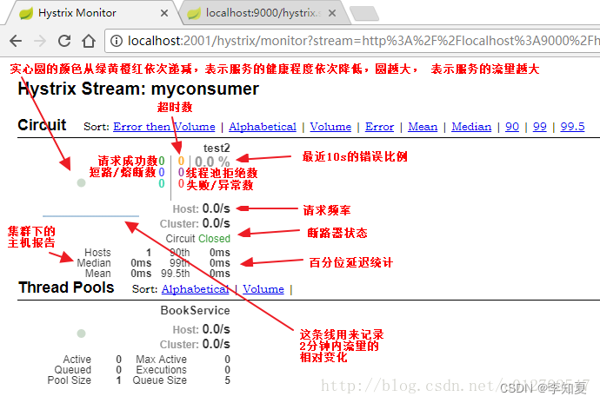Screen dimensions: 600x403
Task: Click the test2 circuit health circle
Action: [81, 182]
